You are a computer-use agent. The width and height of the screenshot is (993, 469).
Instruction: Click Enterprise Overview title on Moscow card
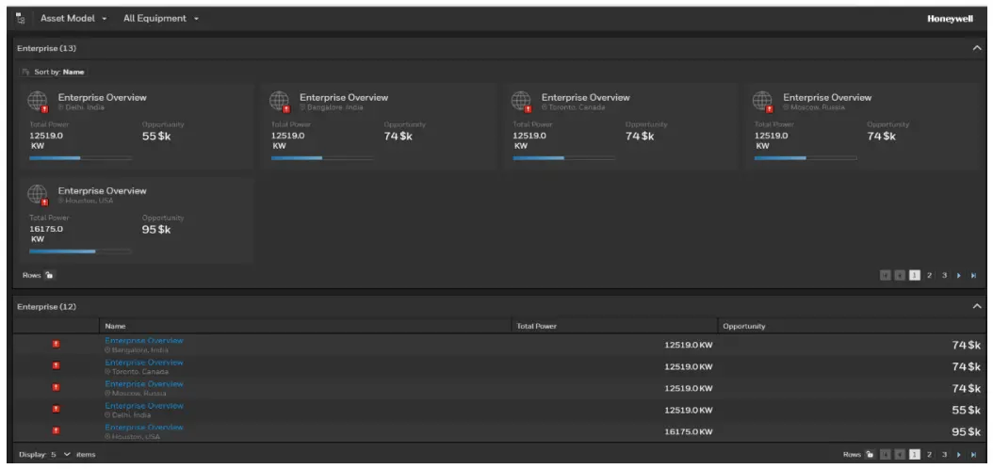tap(827, 97)
